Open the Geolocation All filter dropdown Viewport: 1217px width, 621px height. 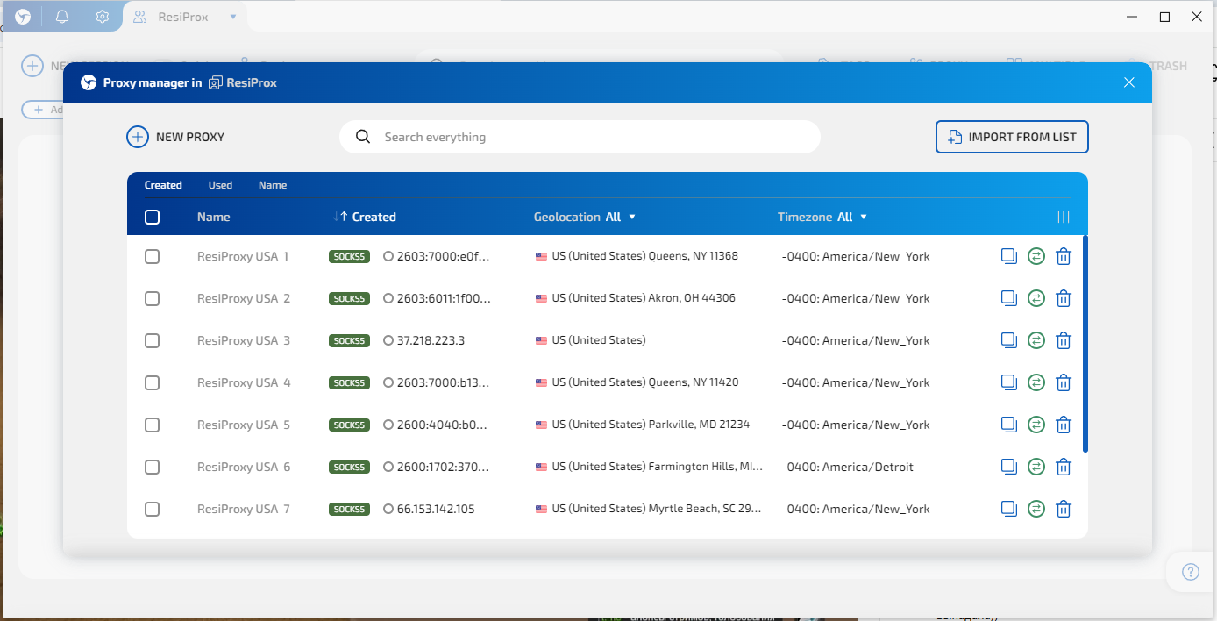click(x=620, y=217)
